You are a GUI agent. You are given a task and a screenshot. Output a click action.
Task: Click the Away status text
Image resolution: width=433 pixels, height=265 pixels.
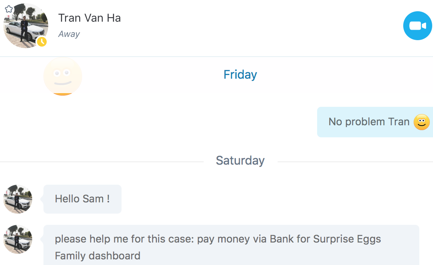(69, 34)
